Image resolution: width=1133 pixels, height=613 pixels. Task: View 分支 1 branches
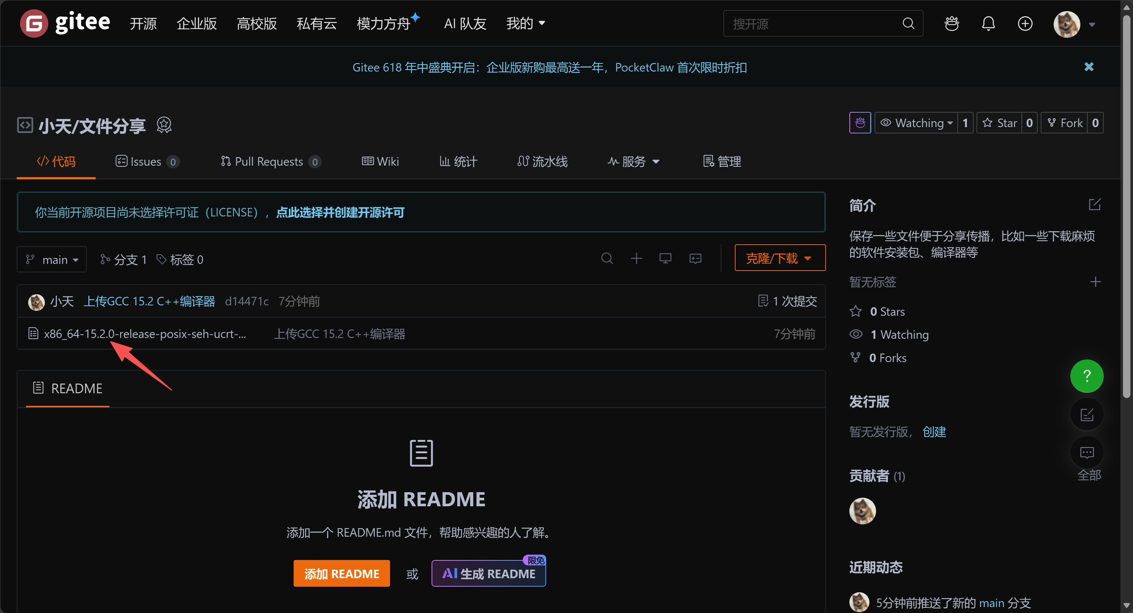[x=123, y=259]
